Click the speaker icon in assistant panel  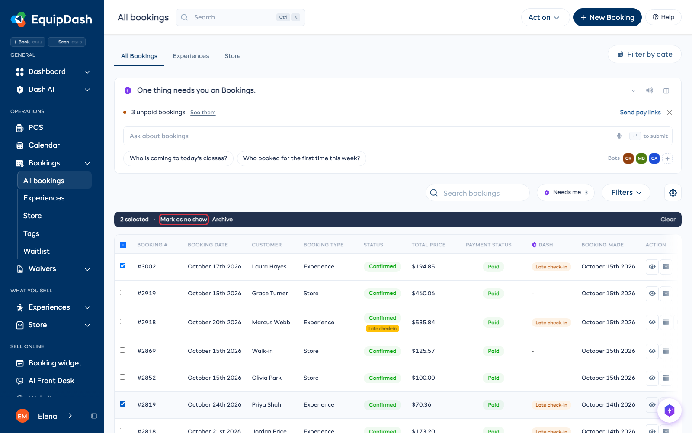coord(650,90)
